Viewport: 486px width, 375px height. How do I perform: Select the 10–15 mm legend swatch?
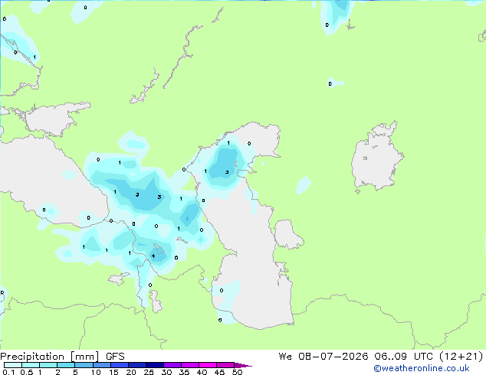102,365
